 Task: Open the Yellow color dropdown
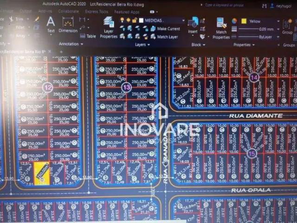point(278,21)
